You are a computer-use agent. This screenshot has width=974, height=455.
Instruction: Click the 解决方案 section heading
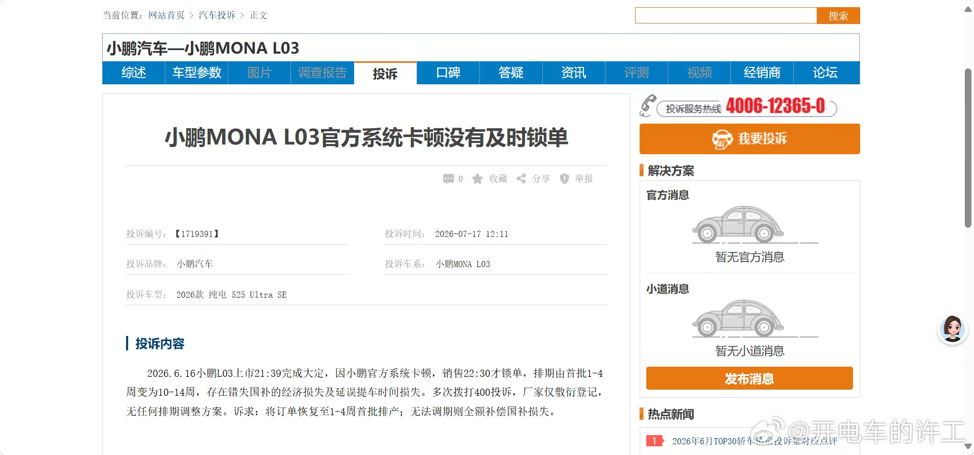click(671, 171)
